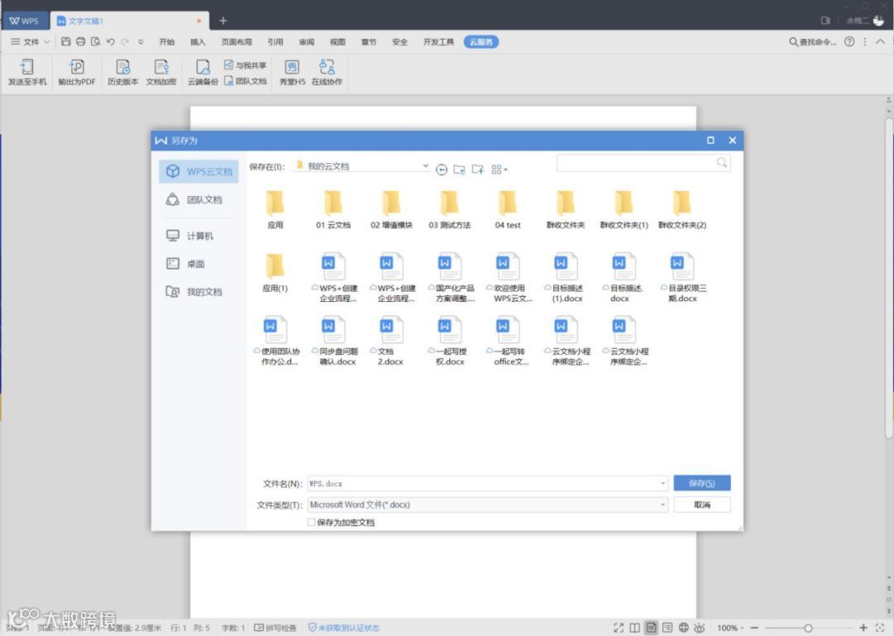Click Document Encryption (文档加密) icon
The image size is (894, 636).
click(161, 72)
